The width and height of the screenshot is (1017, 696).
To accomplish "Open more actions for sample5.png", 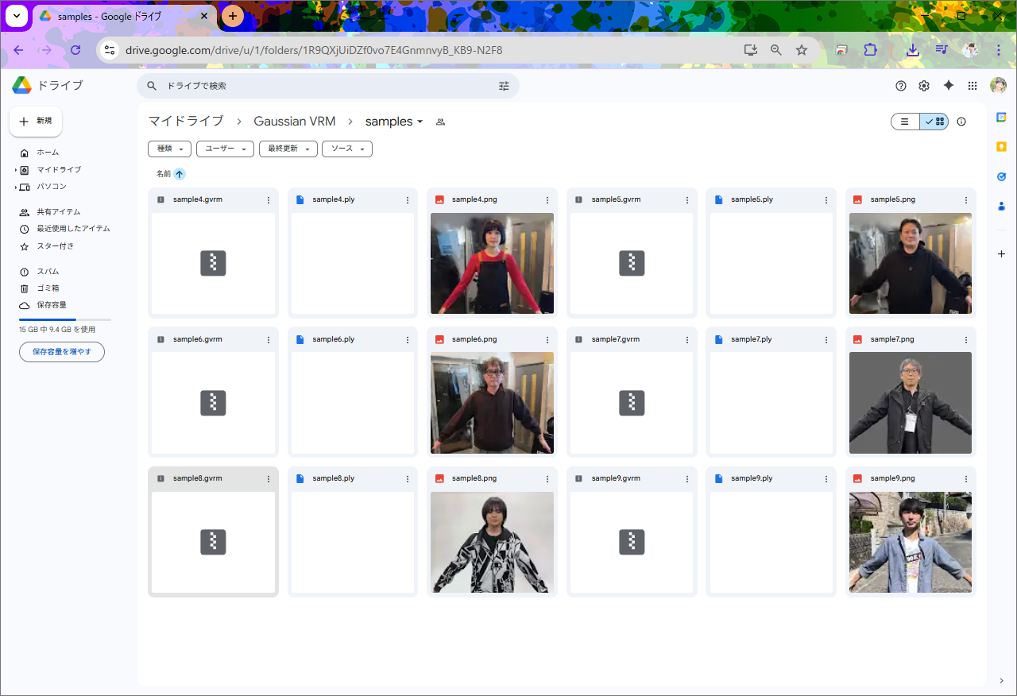I will click(x=965, y=200).
